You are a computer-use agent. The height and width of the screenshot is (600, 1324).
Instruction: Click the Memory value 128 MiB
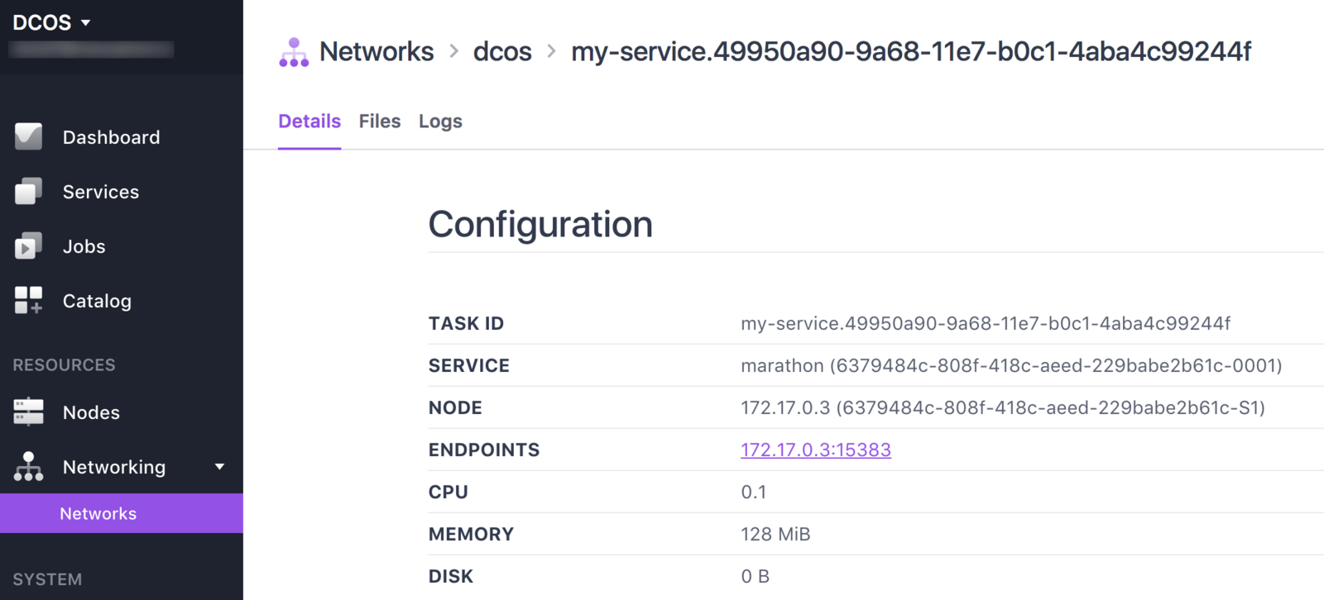pos(775,534)
